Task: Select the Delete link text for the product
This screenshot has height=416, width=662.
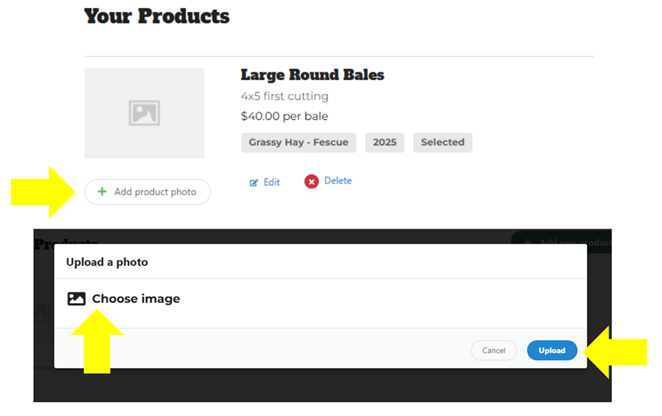Action: pos(338,181)
